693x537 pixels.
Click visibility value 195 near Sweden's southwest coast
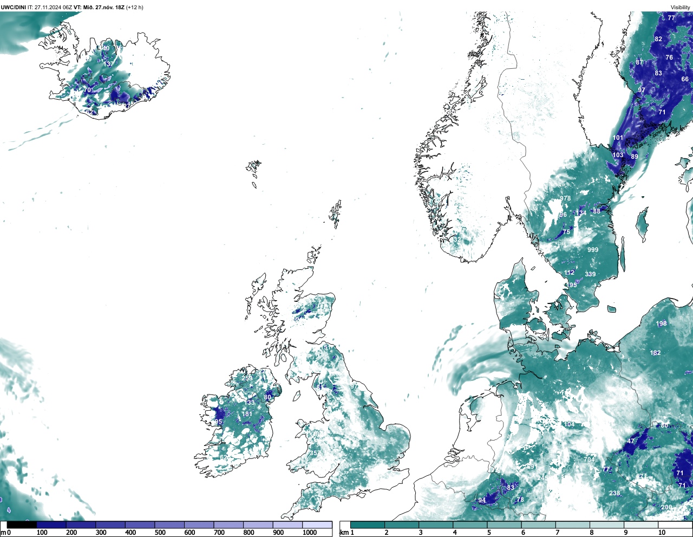[x=571, y=285]
